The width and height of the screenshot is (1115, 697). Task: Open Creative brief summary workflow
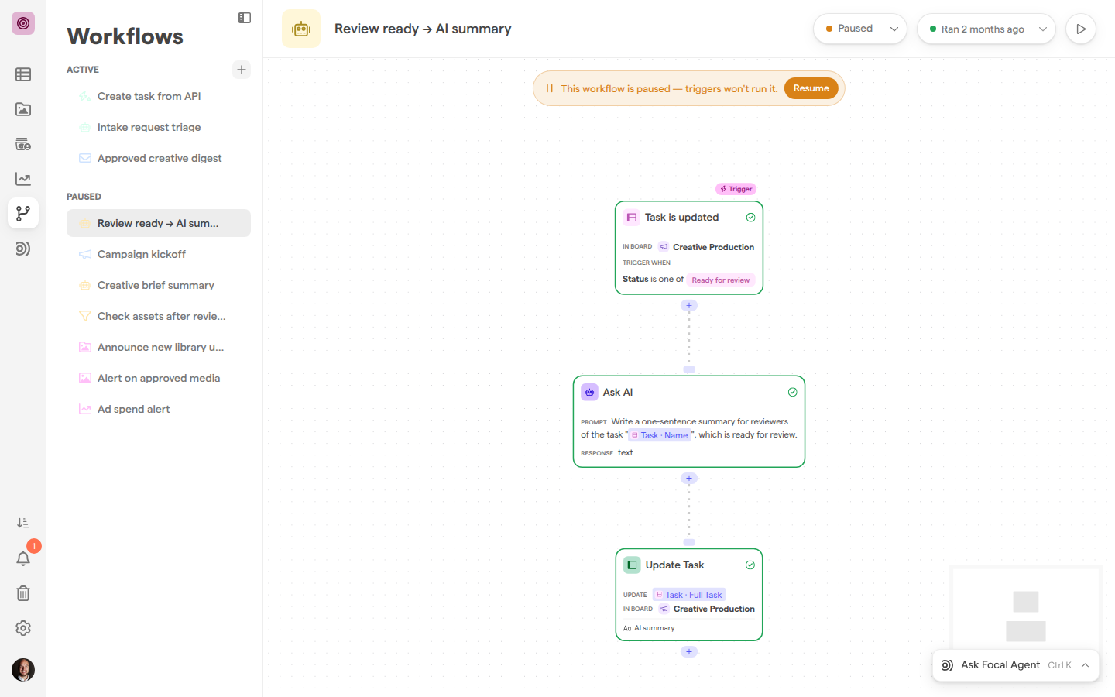pyautogui.click(x=159, y=285)
